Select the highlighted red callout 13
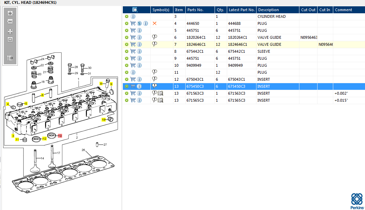Image resolution: width=365 pixels, height=210 pixels. (x=60, y=136)
